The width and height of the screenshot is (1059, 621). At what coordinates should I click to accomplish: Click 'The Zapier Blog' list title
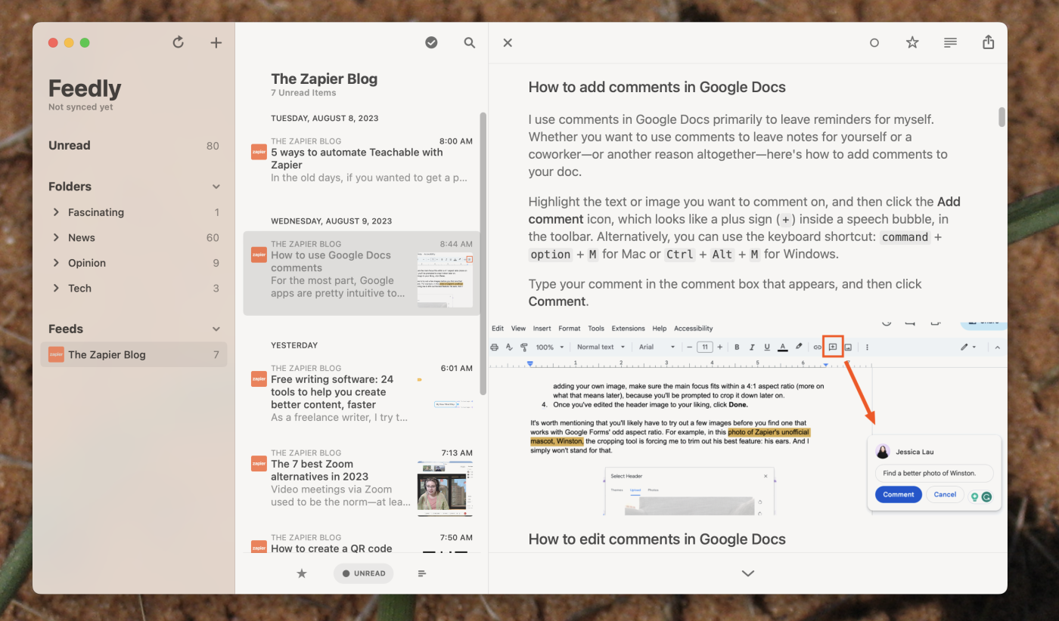(324, 79)
